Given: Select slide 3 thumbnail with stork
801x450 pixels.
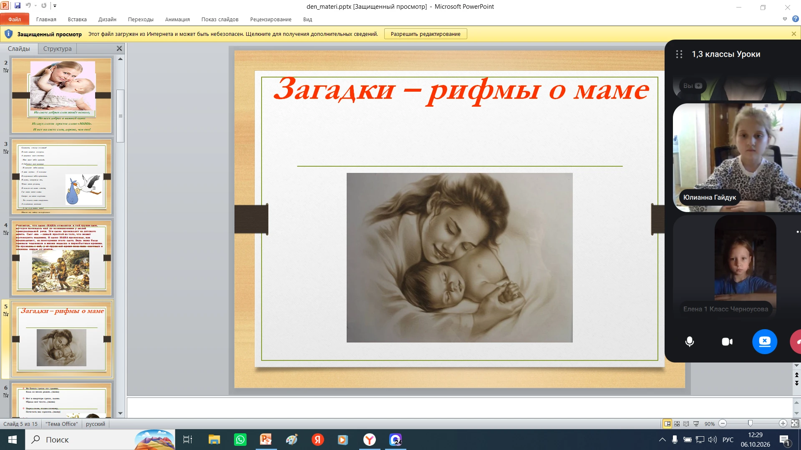Looking at the screenshot, I should pos(62,177).
